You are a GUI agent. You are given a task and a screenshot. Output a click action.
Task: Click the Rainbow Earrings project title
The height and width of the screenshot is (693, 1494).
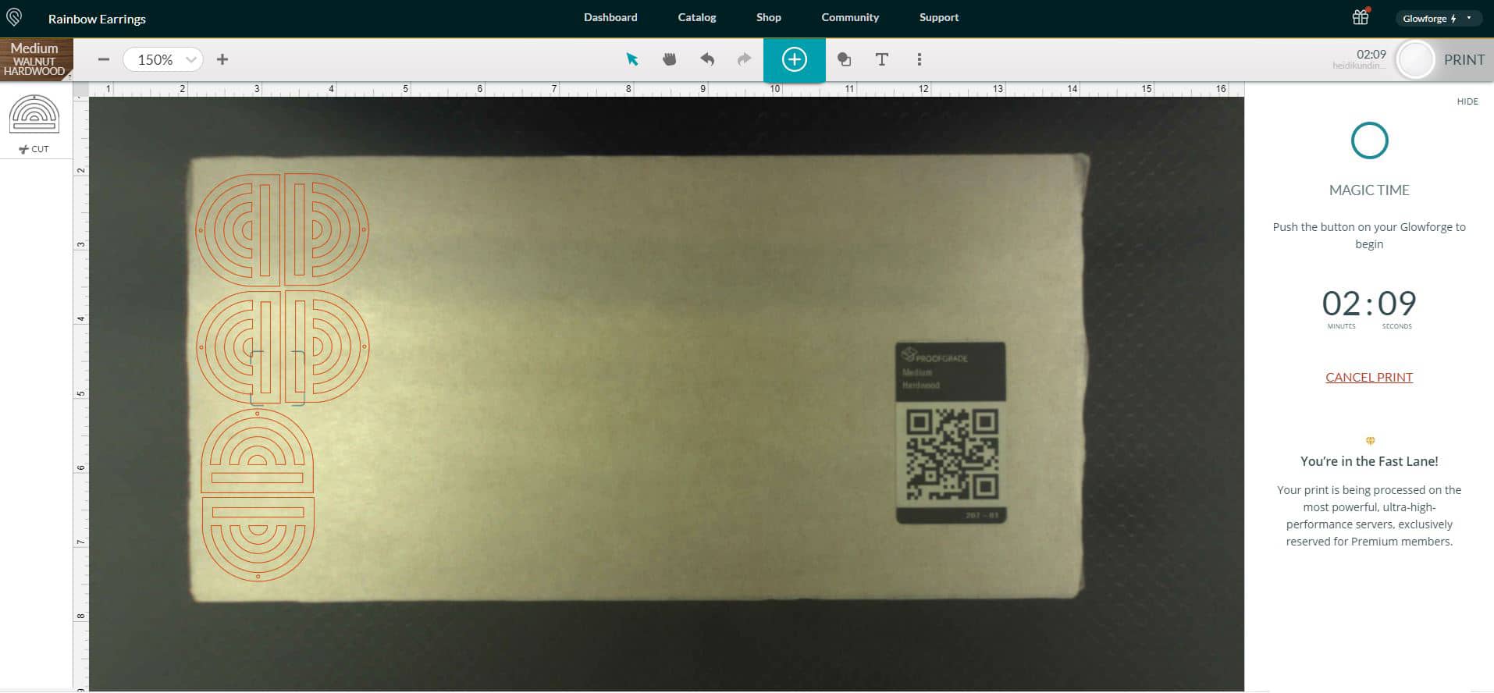(x=97, y=18)
